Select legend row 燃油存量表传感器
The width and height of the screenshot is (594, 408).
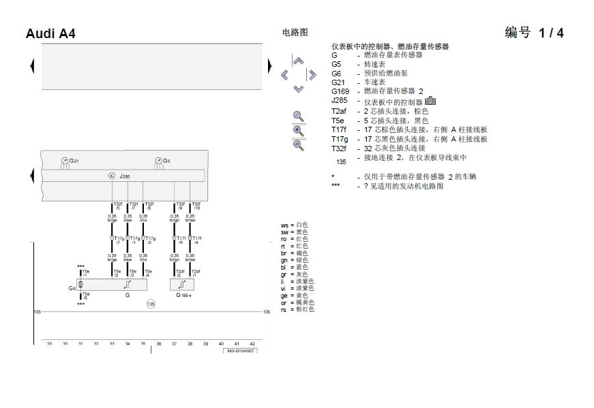click(x=377, y=55)
